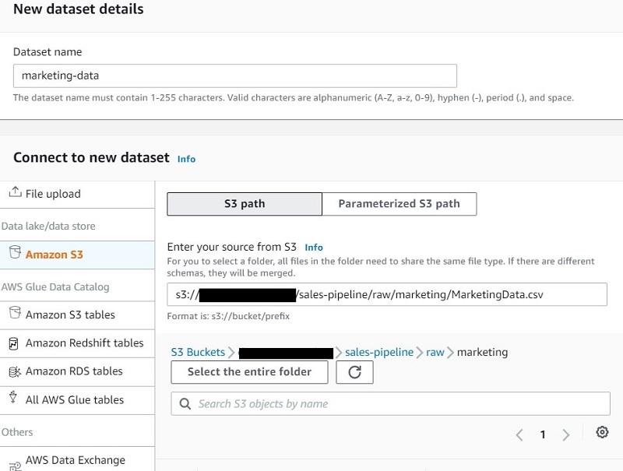Choose Amazon RDS tables source

click(x=77, y=371)
